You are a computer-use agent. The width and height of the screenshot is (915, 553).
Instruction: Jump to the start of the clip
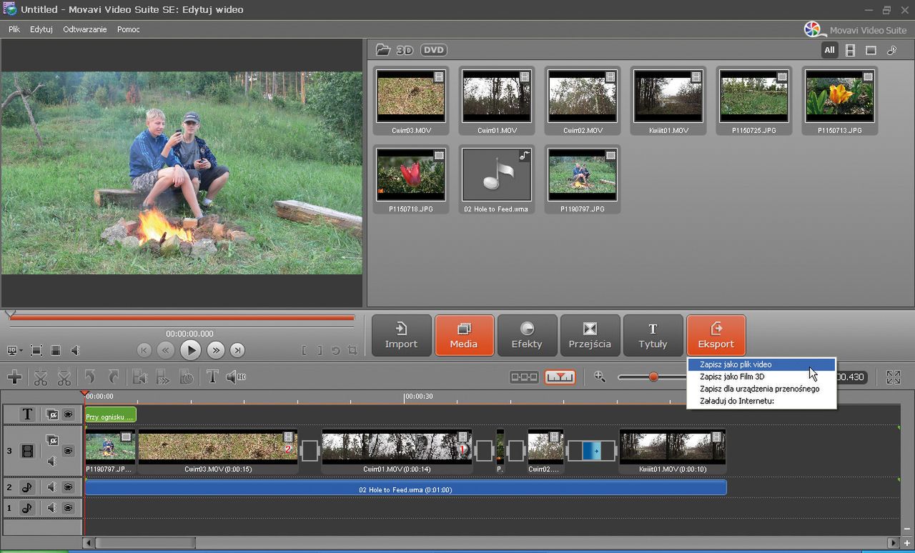[x=144, y=350]
